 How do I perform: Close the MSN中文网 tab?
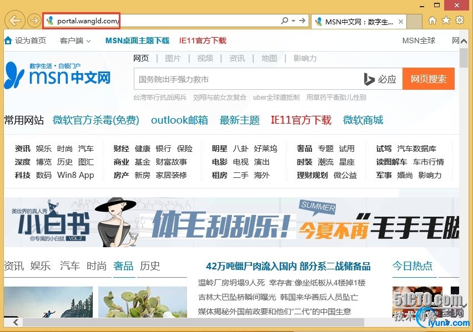click(x=401, y=22)
